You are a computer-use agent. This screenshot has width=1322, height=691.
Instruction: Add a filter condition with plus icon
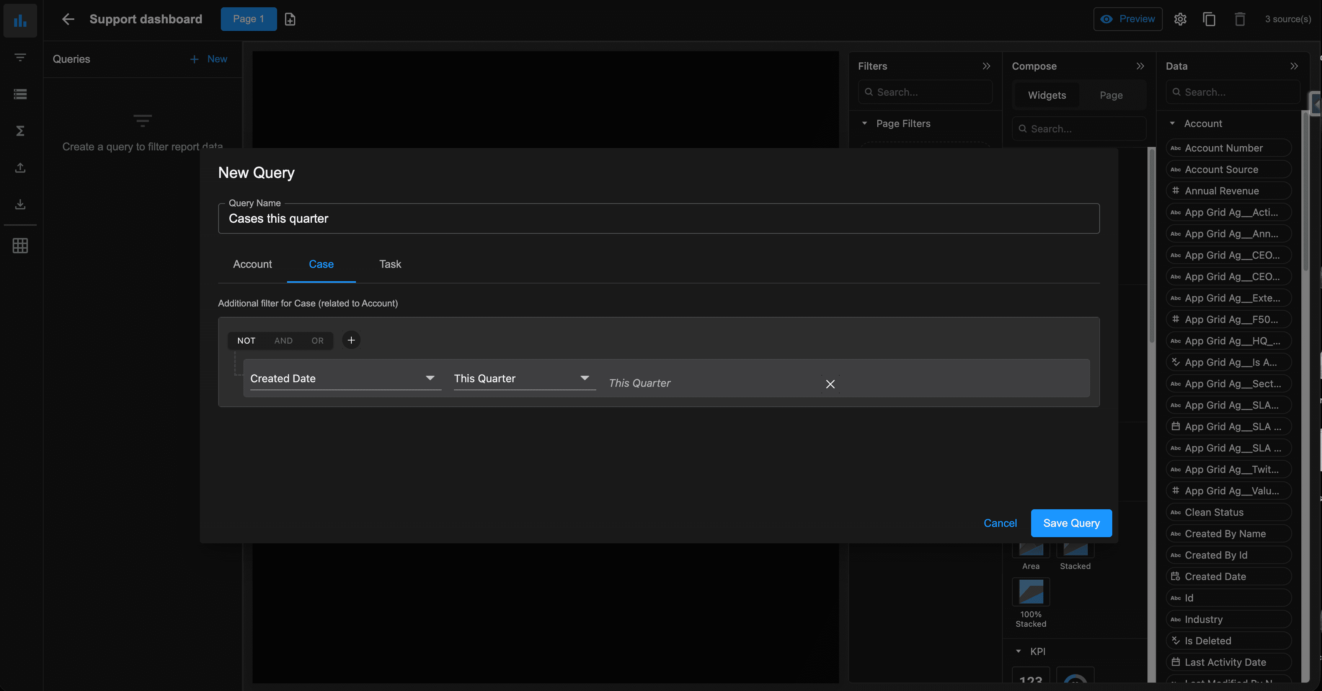[351, 340]
